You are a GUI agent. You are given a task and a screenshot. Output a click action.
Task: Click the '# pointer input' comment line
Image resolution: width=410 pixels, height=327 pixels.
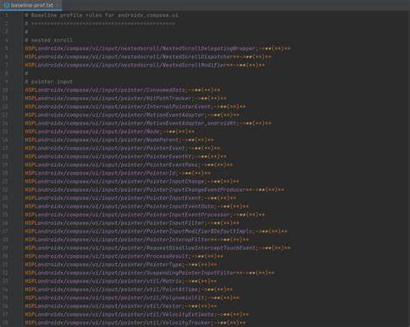pyautogui.click(x=48, y=81)
